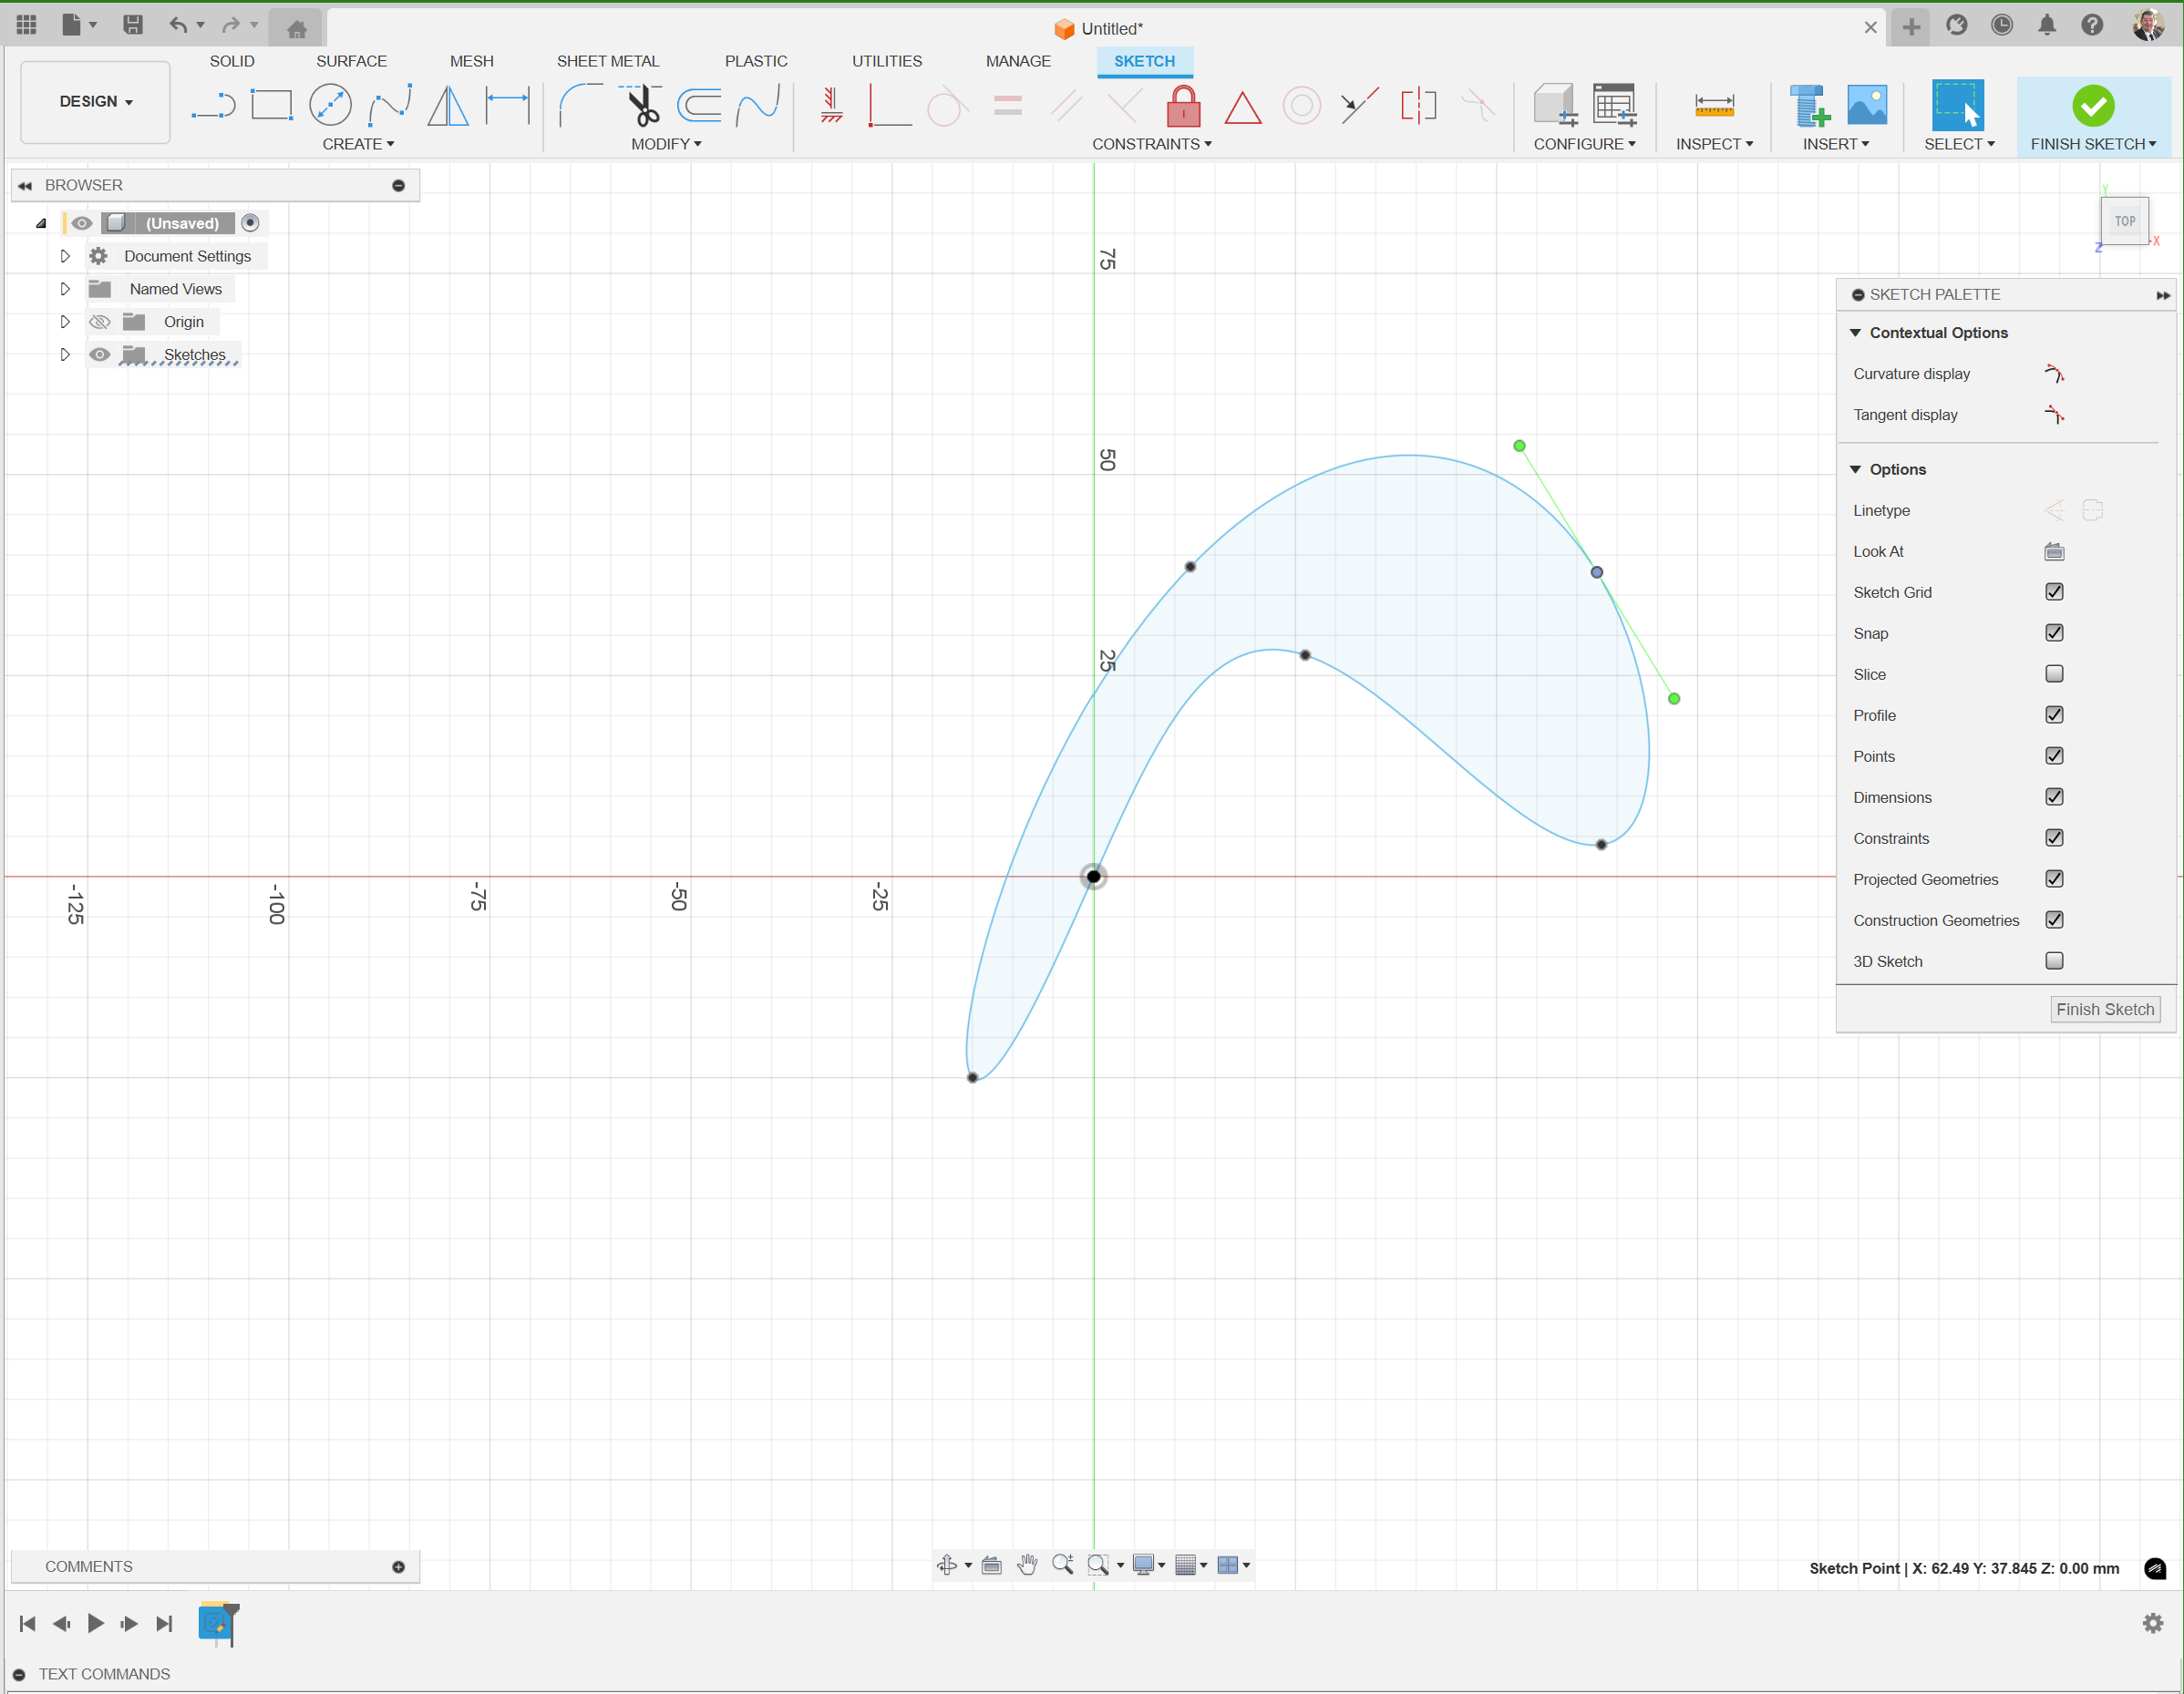The image size is (2184, 1694).
Task: Select the Fit Point Spline tool
Action: click(390, 105)
